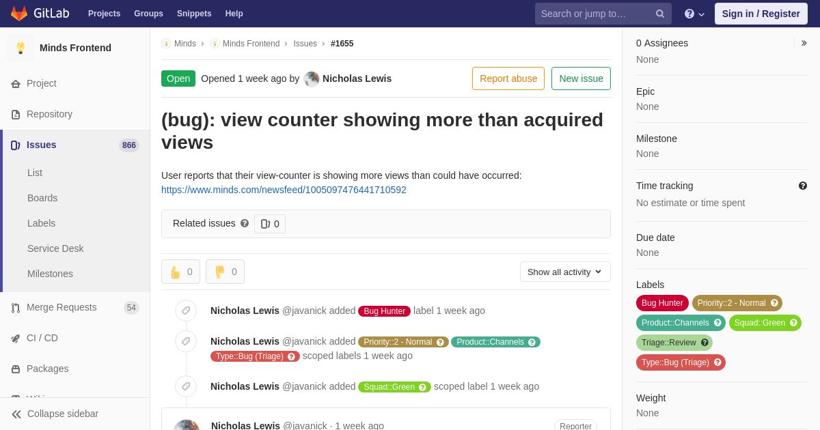Click the Project home icon
Viewport: 820px width, 430px height.
[x=16, y=83]
